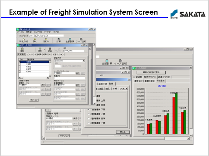Click the right tab-scroll arrow in the dialog
Viewport: 209px width, 156px height.
point(127,88)
